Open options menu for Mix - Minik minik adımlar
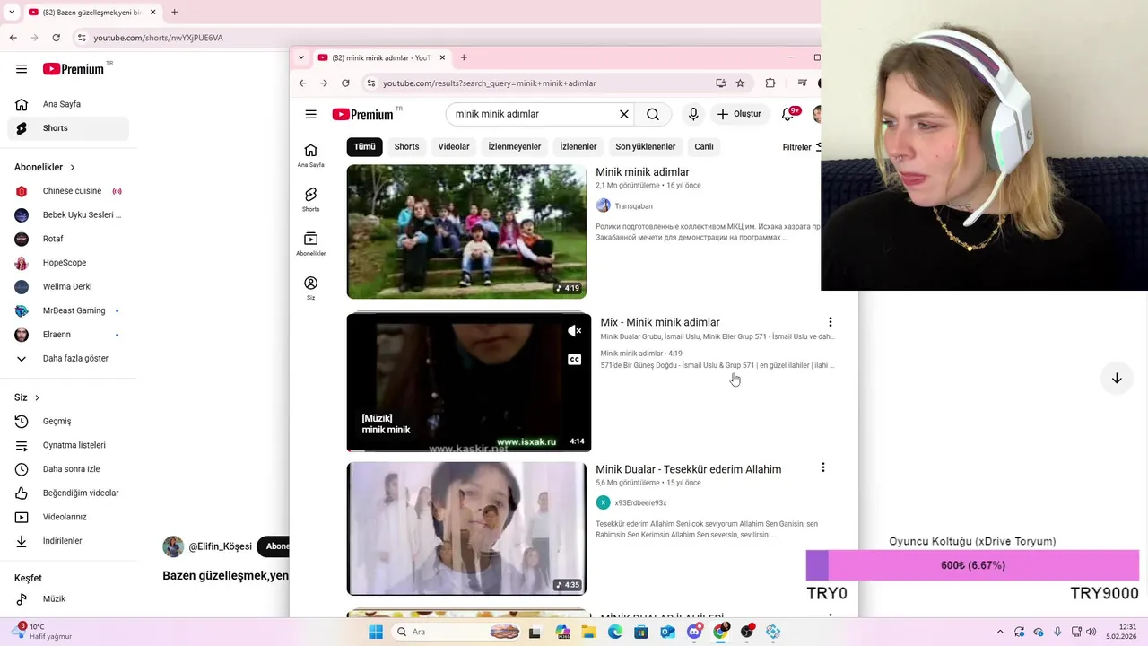 pyautogui.click(x=830, y=322)
